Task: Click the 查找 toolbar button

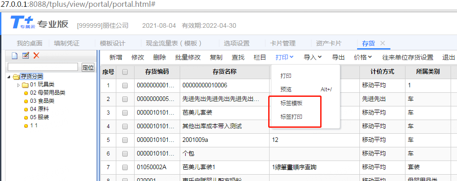Action: pyautogui.click(x=238, y=57)
